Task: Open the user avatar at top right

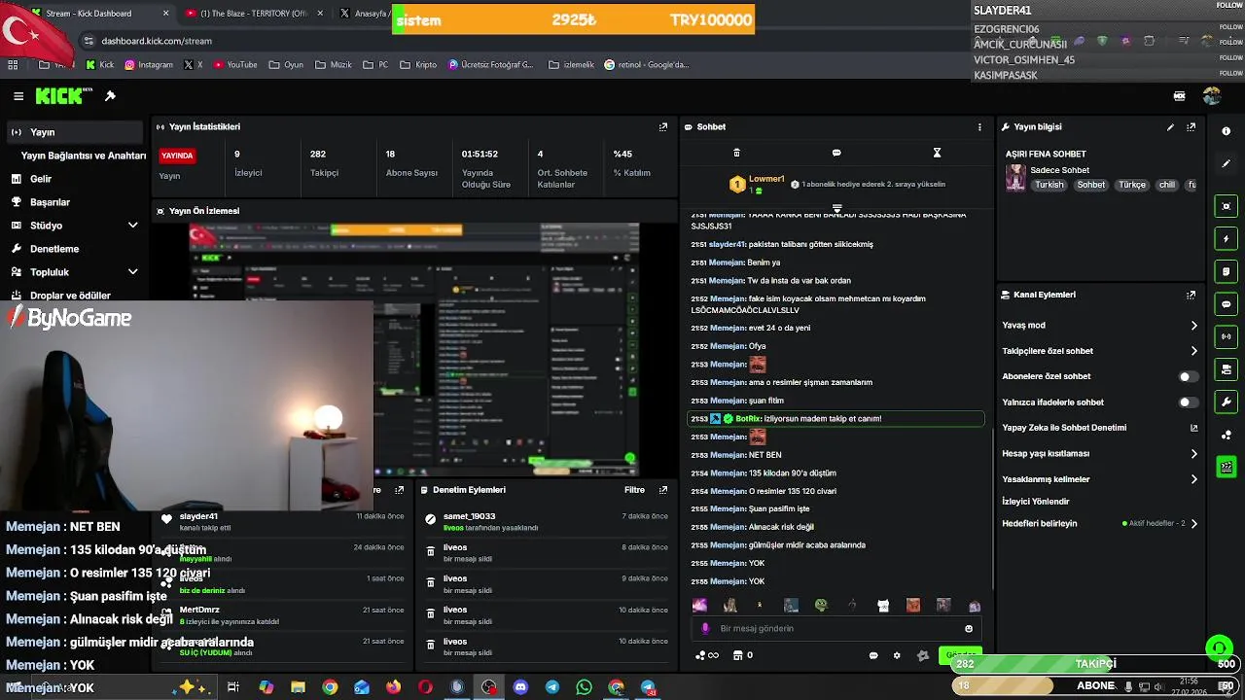Action: (1212, 96)
